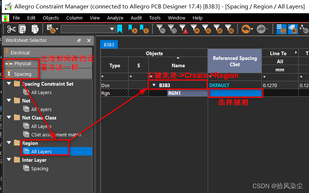
Task: Click the Referenced Spacing CSet column header
Action: [x=235, y=61]
